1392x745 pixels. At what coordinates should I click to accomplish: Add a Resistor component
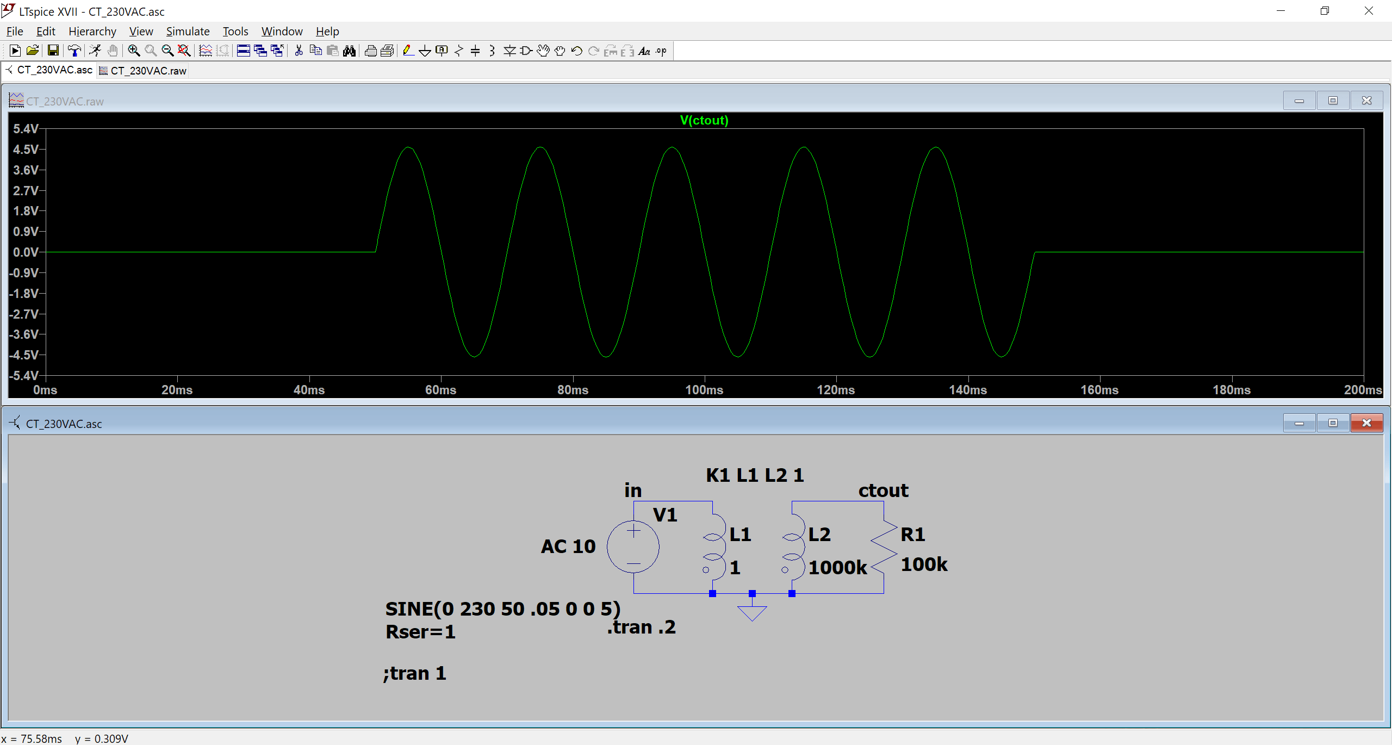459,51
